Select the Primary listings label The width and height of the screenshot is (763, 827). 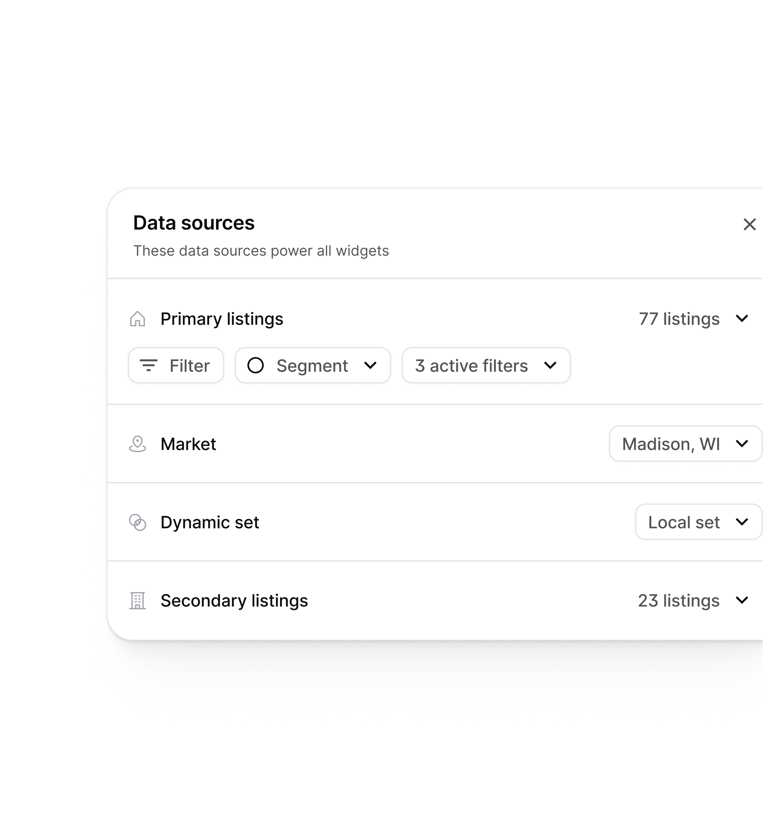point(222,319)
